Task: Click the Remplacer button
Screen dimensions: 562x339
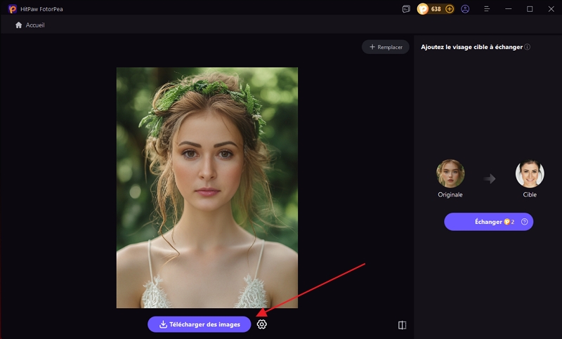Action: pyautogui.click(x=386, y=47)
